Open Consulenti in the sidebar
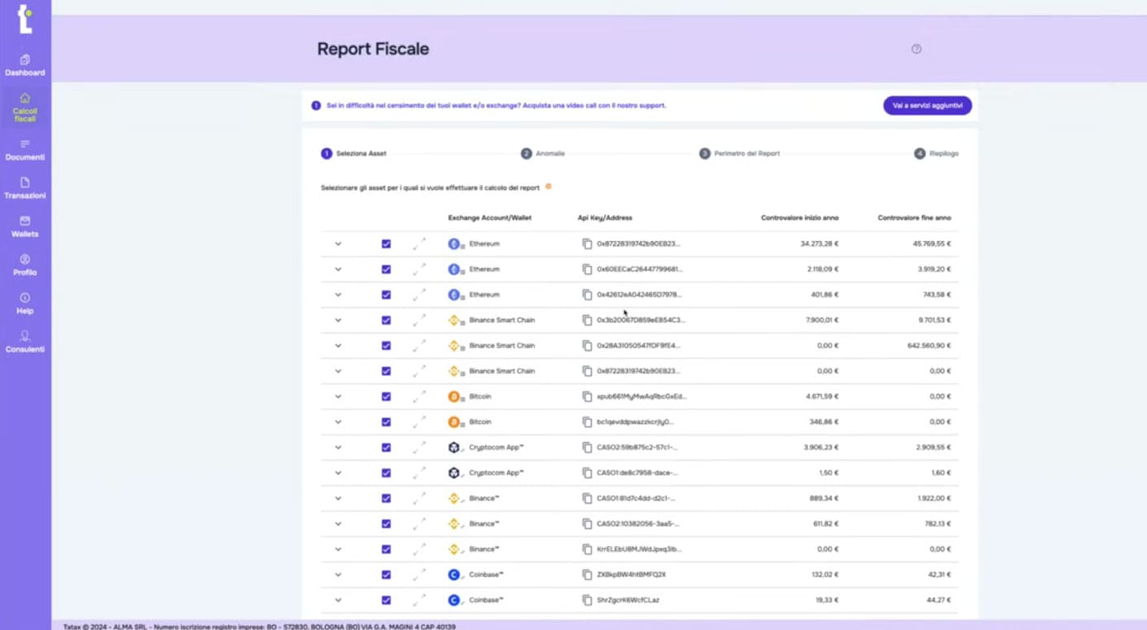The height and width of the screenshot is (630, 1147). [x=25, y=341]
